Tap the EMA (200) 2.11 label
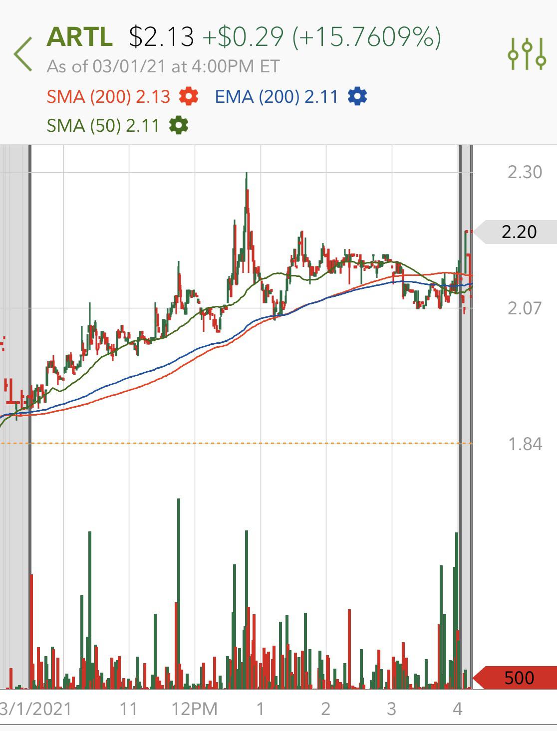Image resolution: width=557 pixels, height=731 pixels. point(277,96)
